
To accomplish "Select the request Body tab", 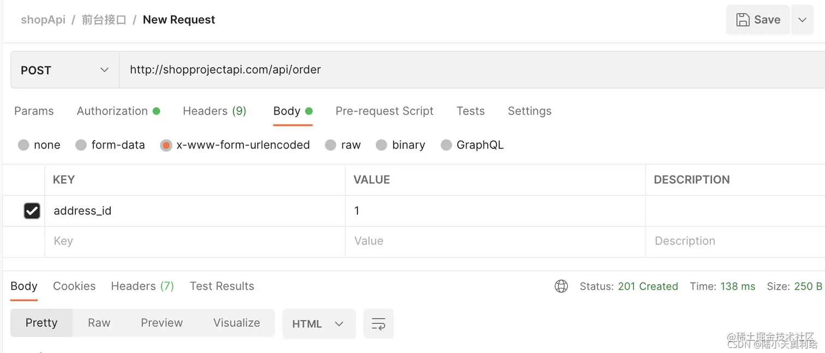I will [292, 111].
